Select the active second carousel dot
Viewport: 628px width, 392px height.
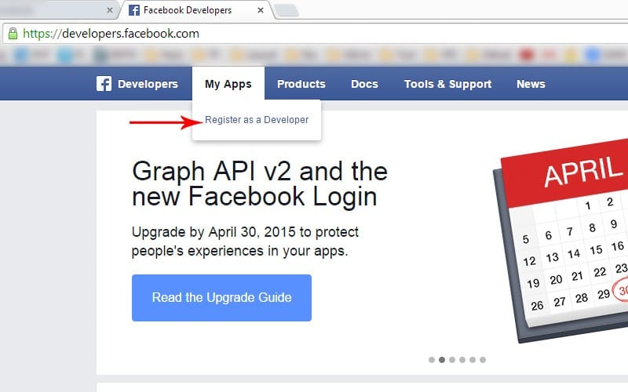[442, 360]
